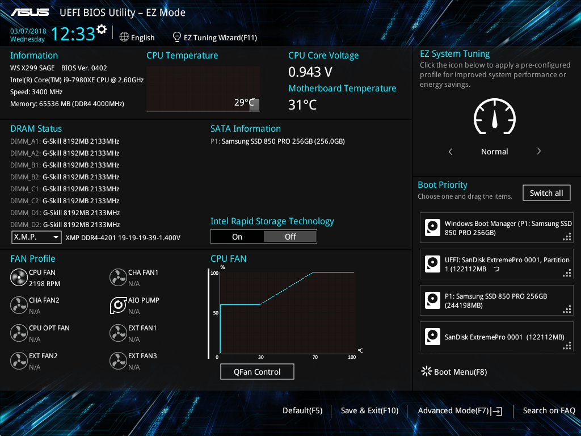Click disk icon of UEFI SanDisk ExtremePro entry

(432, 264)
